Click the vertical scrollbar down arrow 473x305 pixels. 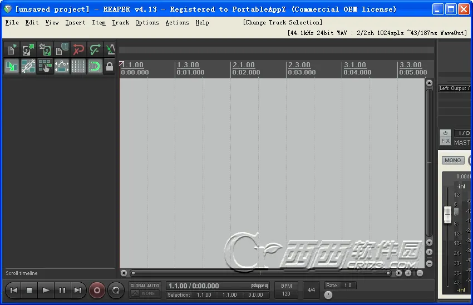click(x=429, y=242)
